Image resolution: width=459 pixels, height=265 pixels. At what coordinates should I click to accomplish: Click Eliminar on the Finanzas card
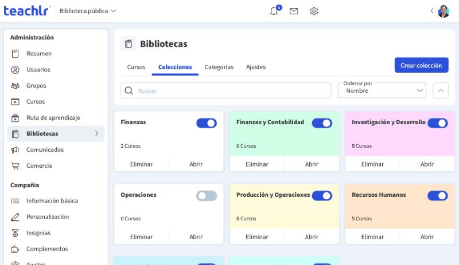coord(141,164)
